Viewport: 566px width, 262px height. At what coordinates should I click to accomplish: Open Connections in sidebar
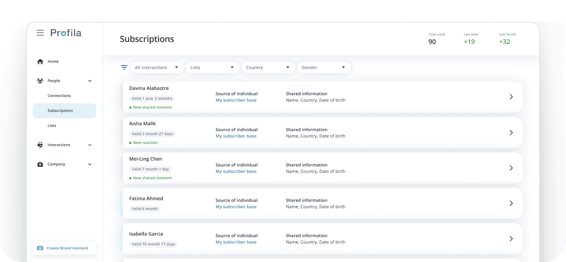pyautogui.click(x=59, y=96)
